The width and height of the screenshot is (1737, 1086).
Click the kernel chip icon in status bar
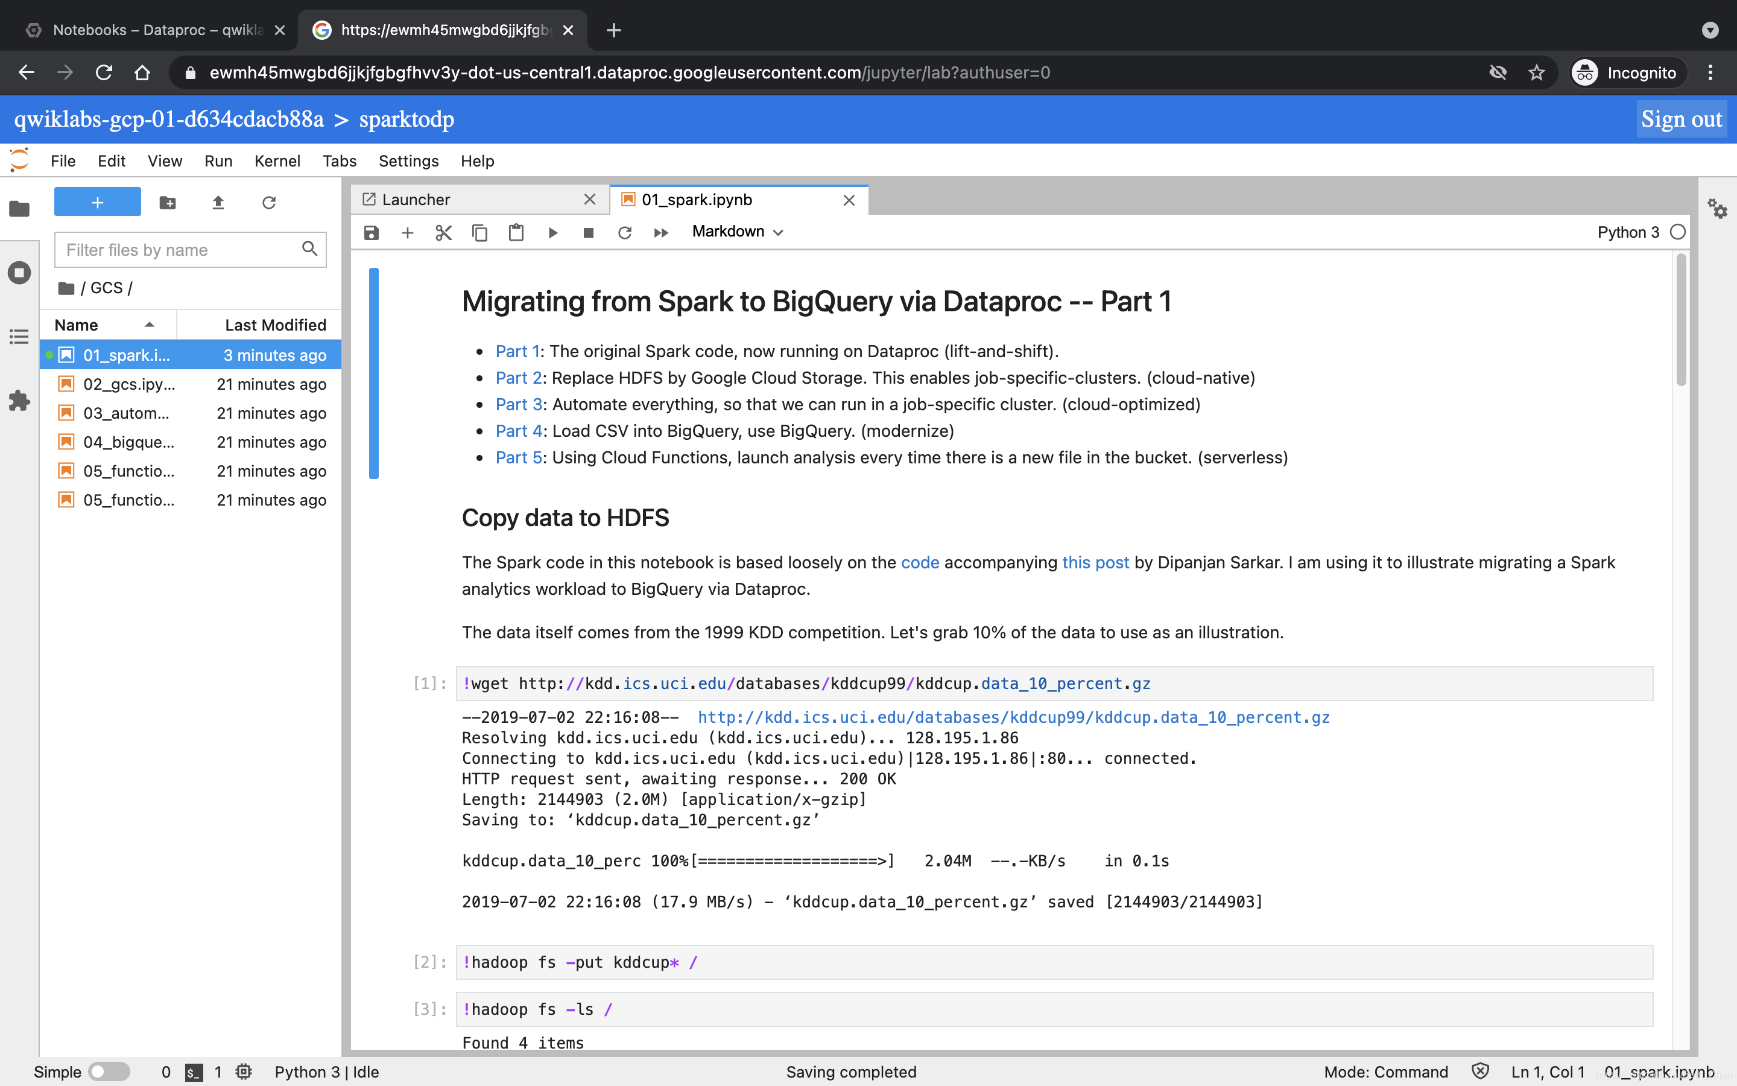pyautogui.click(x=244, y=1072)
